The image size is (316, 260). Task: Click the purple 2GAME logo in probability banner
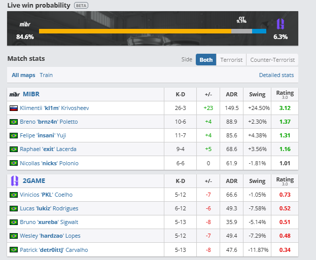click(x=280, y=24)
